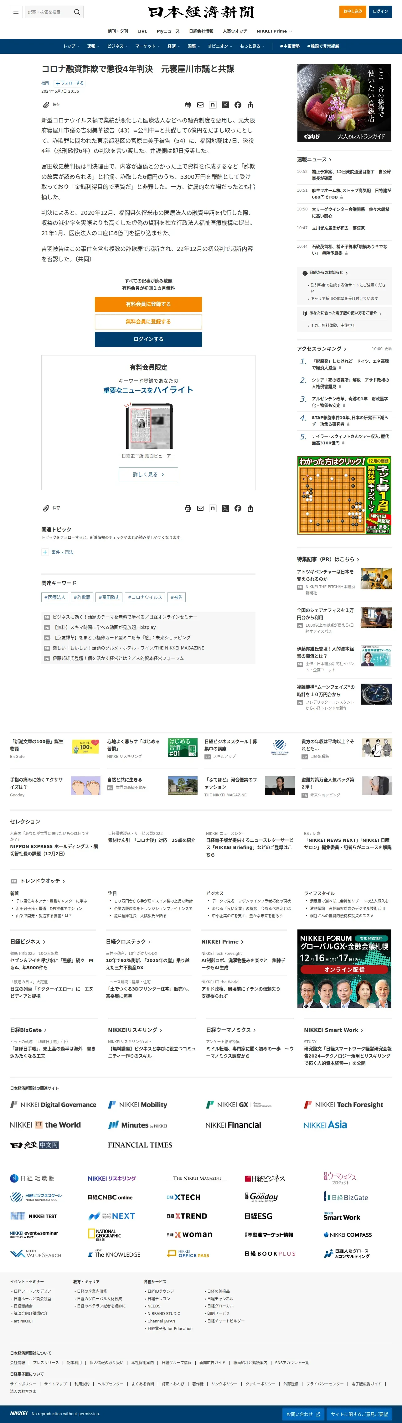Click the top note share icon
402x1423 pixels.
click(x=213, y=105)
